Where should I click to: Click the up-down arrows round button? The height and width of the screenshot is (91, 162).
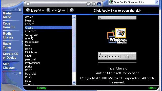(x=28, y=4)
